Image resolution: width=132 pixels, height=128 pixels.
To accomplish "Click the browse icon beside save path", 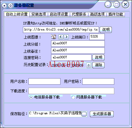I will pos(84,114).
